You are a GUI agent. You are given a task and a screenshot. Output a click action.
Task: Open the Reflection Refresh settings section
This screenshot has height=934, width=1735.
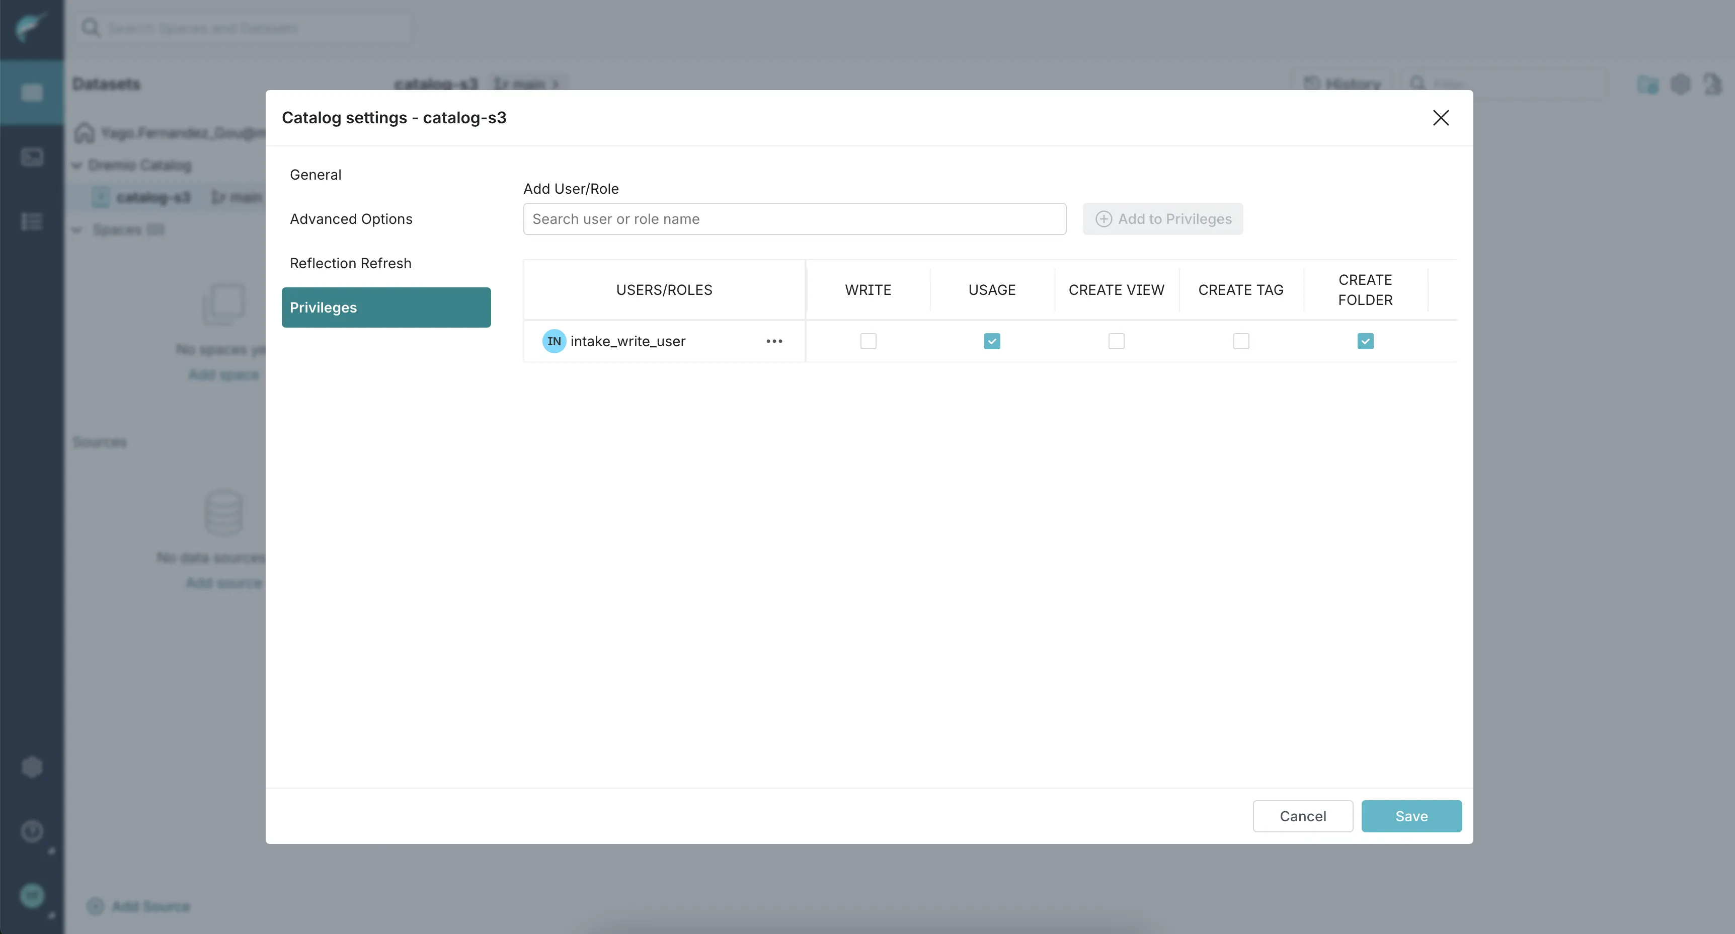pyautogui.click(x=351, y=263)
